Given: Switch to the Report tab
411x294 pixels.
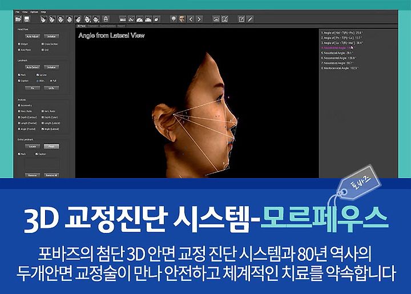Looking at the screenshot, I should point(121,26).
